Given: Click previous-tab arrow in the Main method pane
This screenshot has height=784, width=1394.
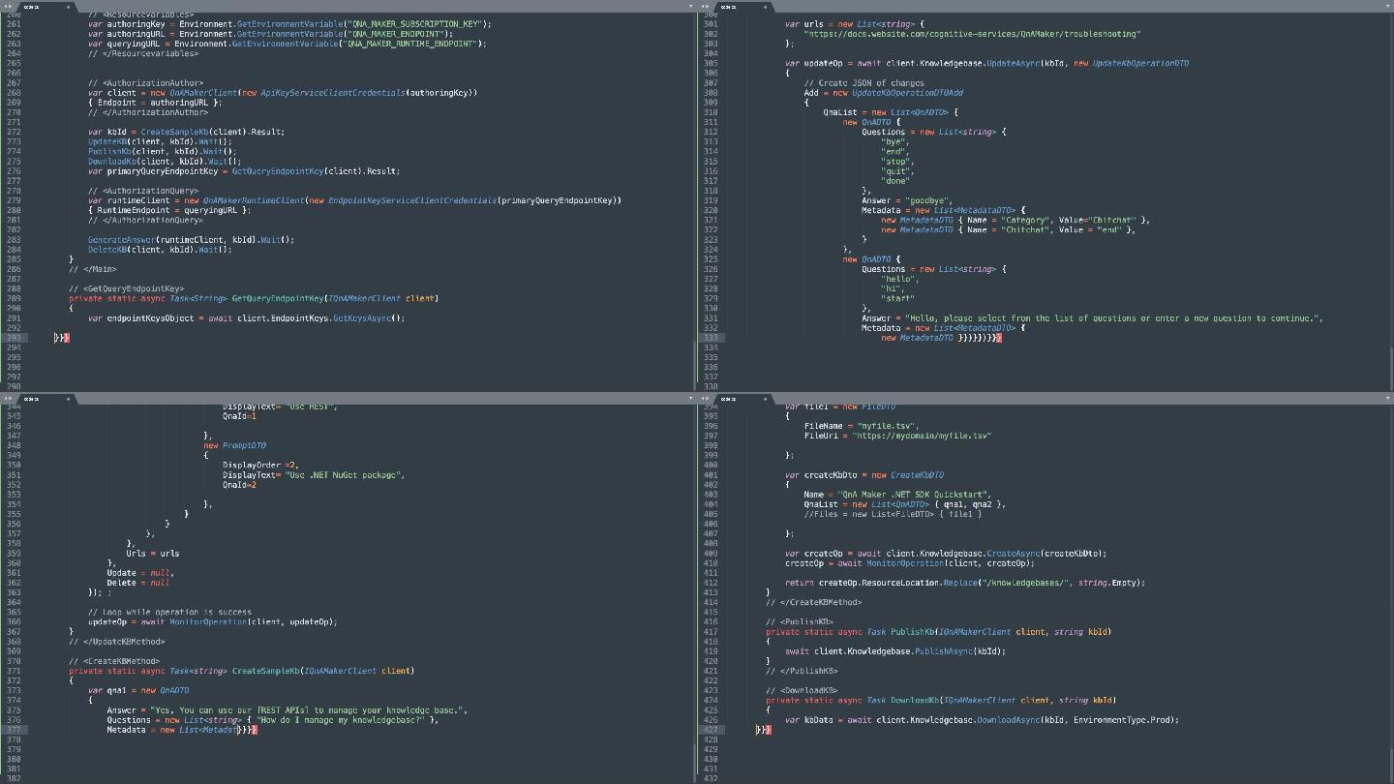Looking at the screenshot, I should point(6,6).
